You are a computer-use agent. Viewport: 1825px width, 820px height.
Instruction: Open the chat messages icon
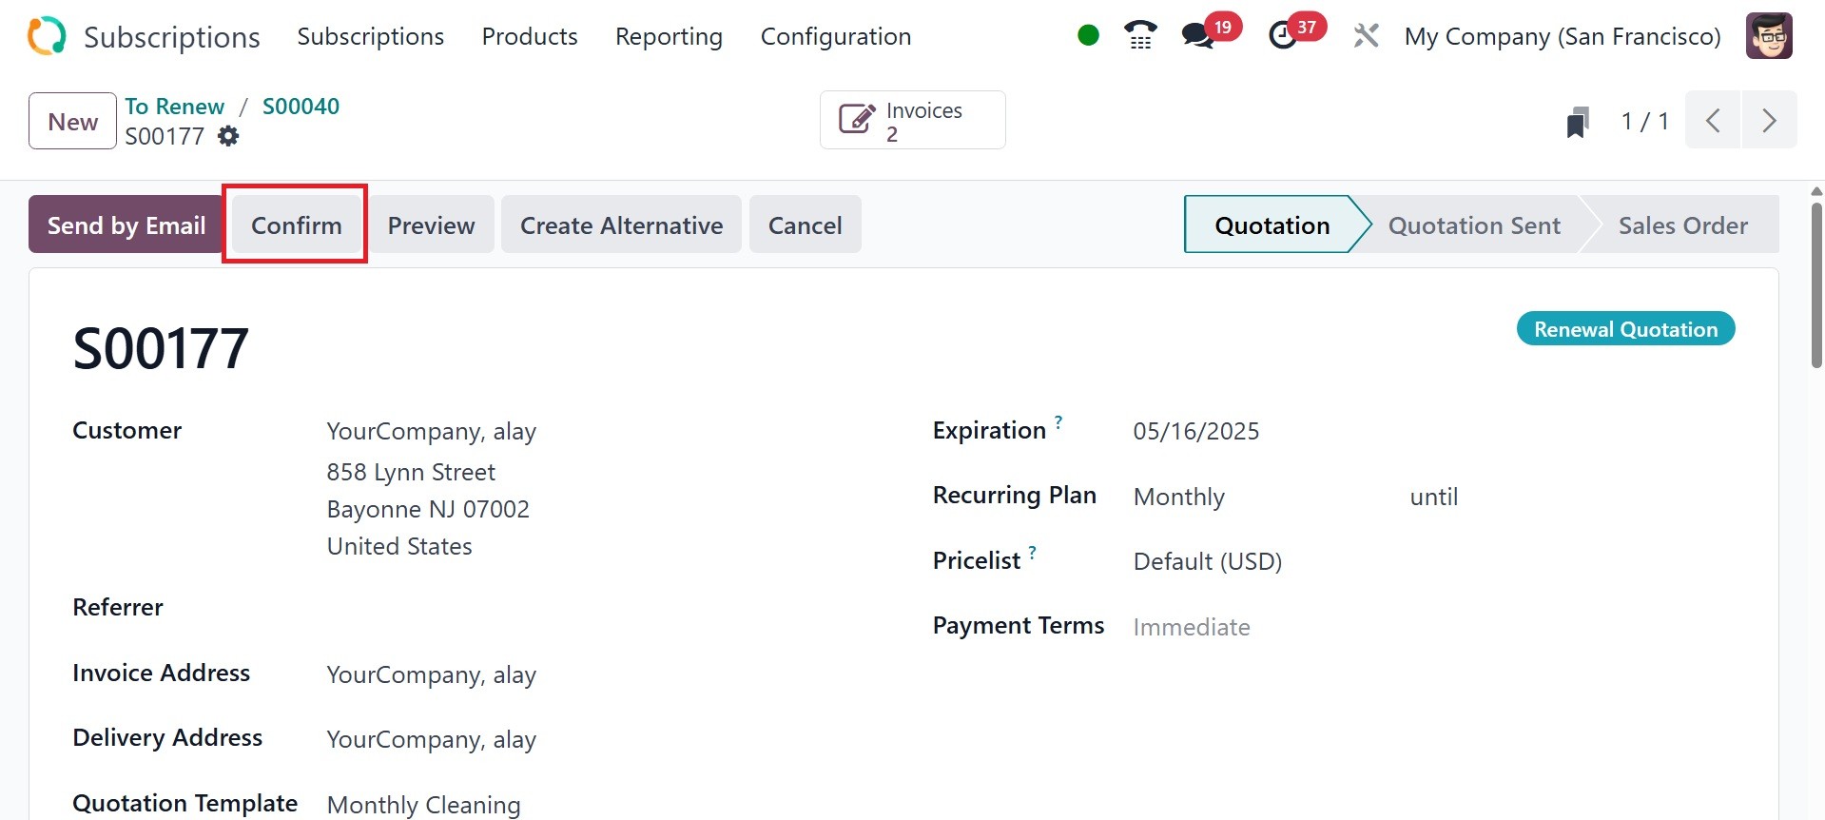click(x=1198, y=36)
